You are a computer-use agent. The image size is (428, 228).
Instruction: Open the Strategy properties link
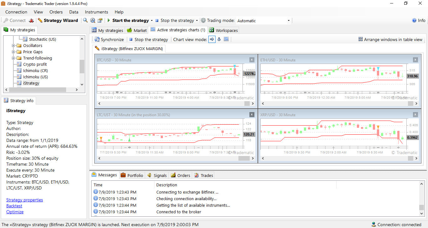pos(24,200)
